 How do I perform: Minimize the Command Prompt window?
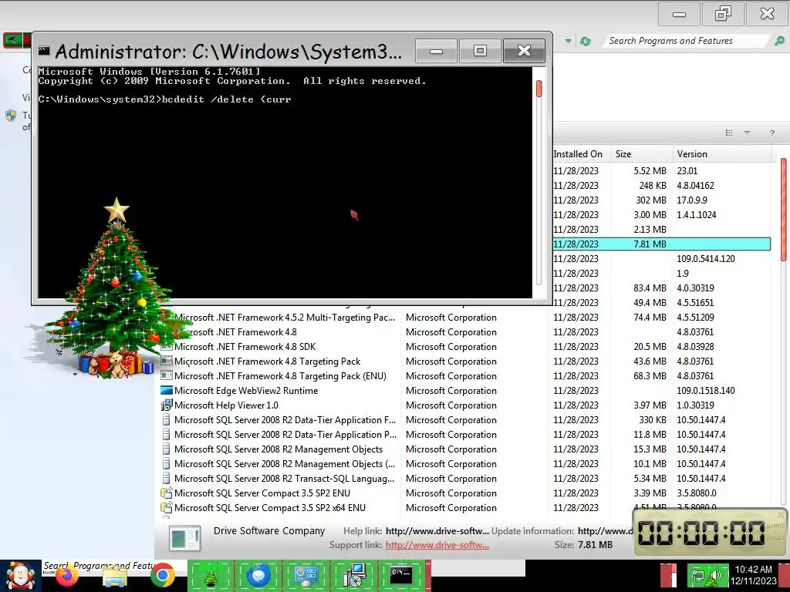(437, 51)
